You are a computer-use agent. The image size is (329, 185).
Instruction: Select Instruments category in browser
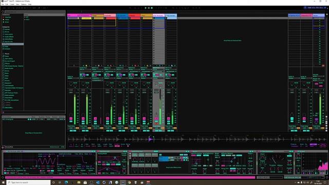coord(9,34)
